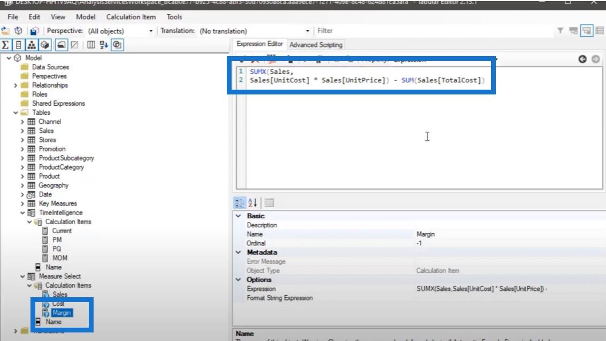Toggle the sigma Show Measures button

[x=5, y=45]
